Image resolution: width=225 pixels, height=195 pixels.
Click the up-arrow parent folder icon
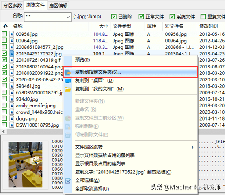(5, 26)
